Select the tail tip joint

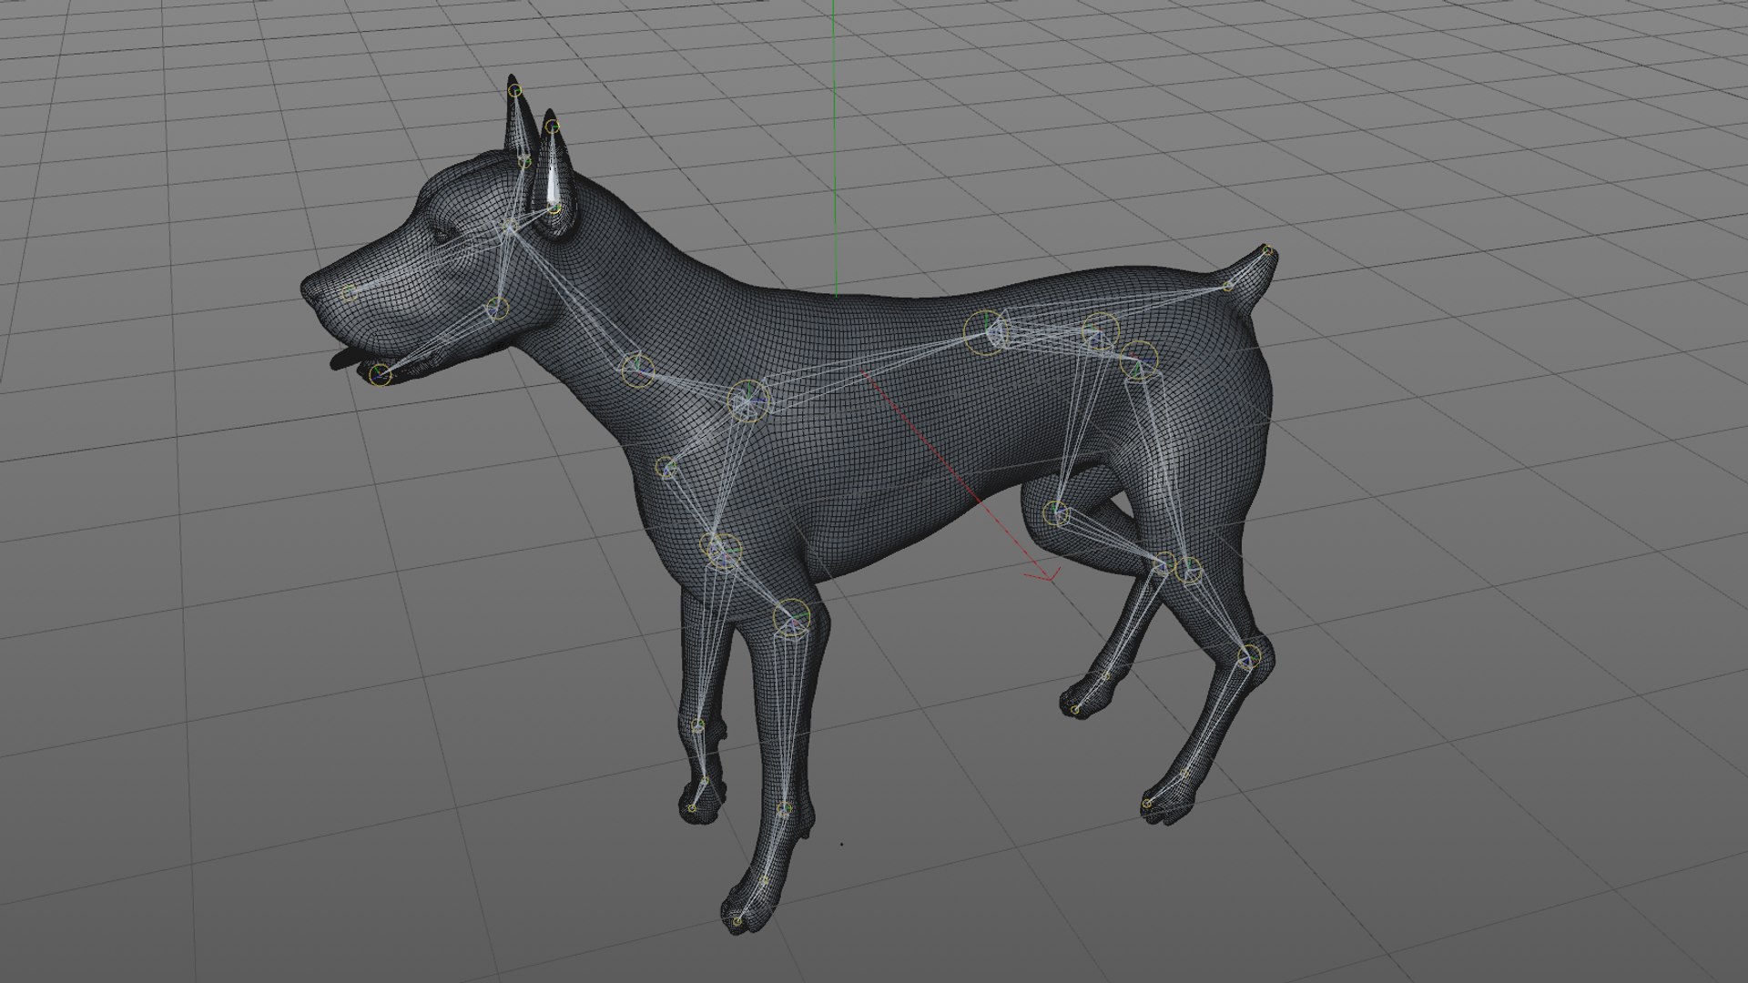1266,250
